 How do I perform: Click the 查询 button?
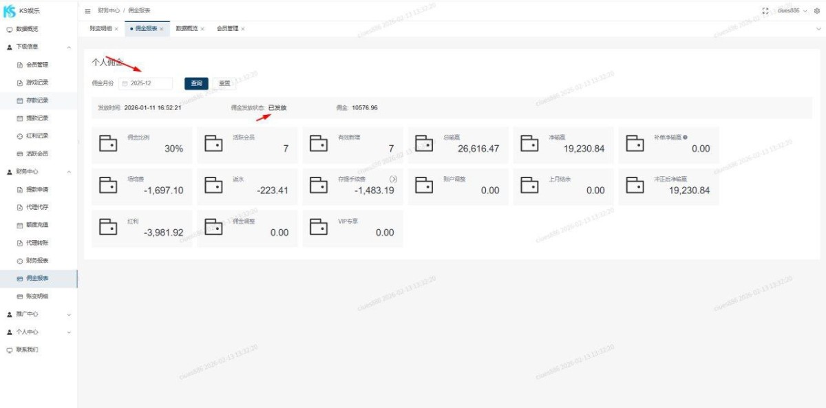tap(196, 83)
